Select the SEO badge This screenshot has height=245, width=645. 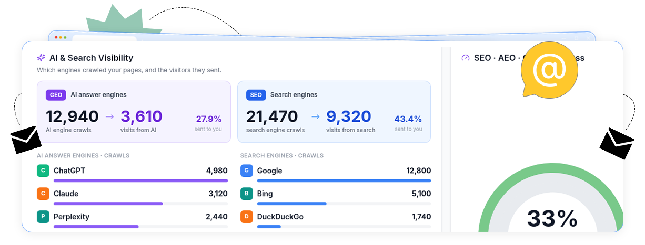[256, 95]
